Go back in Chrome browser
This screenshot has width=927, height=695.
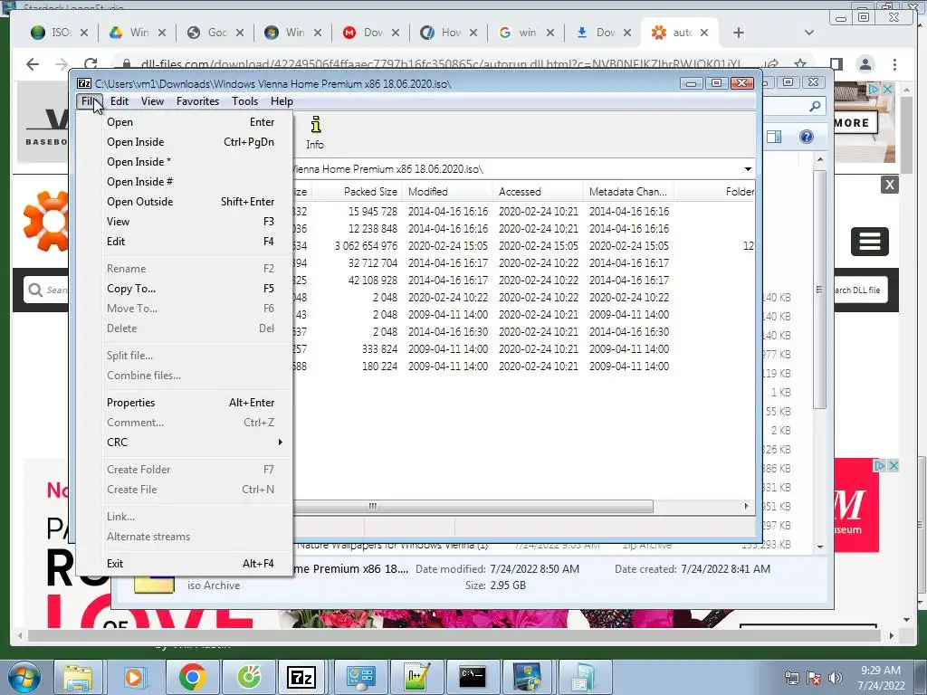(33, 64)
